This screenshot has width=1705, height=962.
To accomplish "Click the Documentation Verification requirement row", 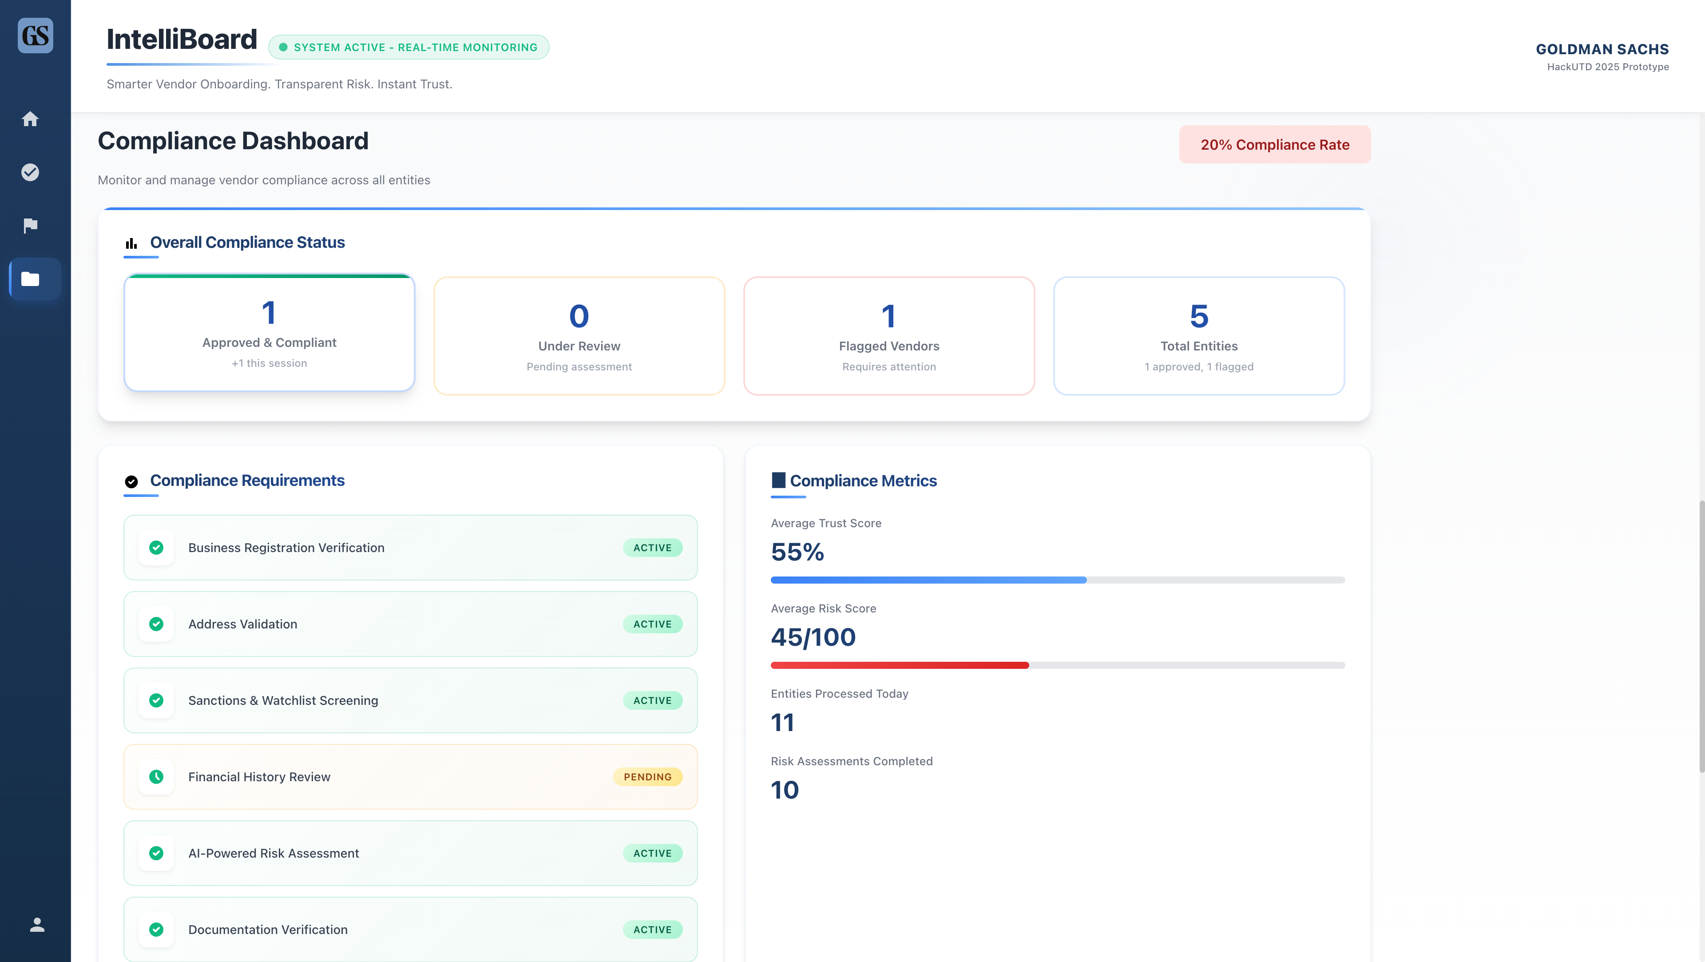I will pos(410,929).
